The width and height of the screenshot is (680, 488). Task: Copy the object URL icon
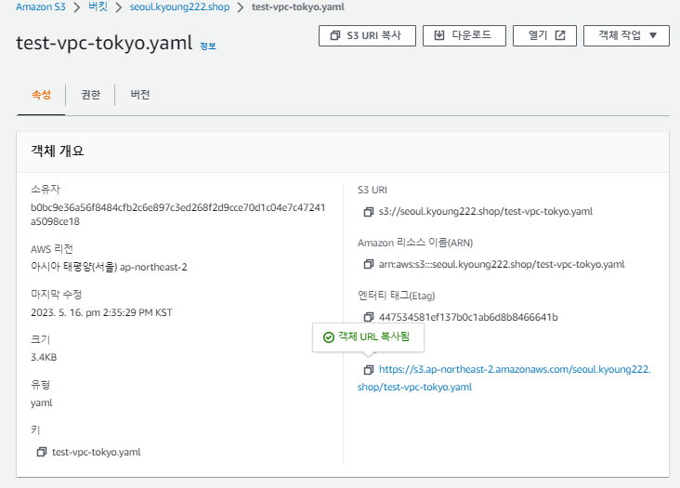[x=368, y=370]
